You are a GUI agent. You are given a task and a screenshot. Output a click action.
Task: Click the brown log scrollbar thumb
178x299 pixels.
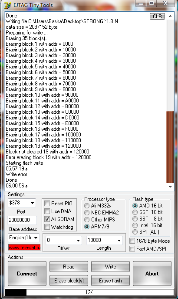coord(170,147)
